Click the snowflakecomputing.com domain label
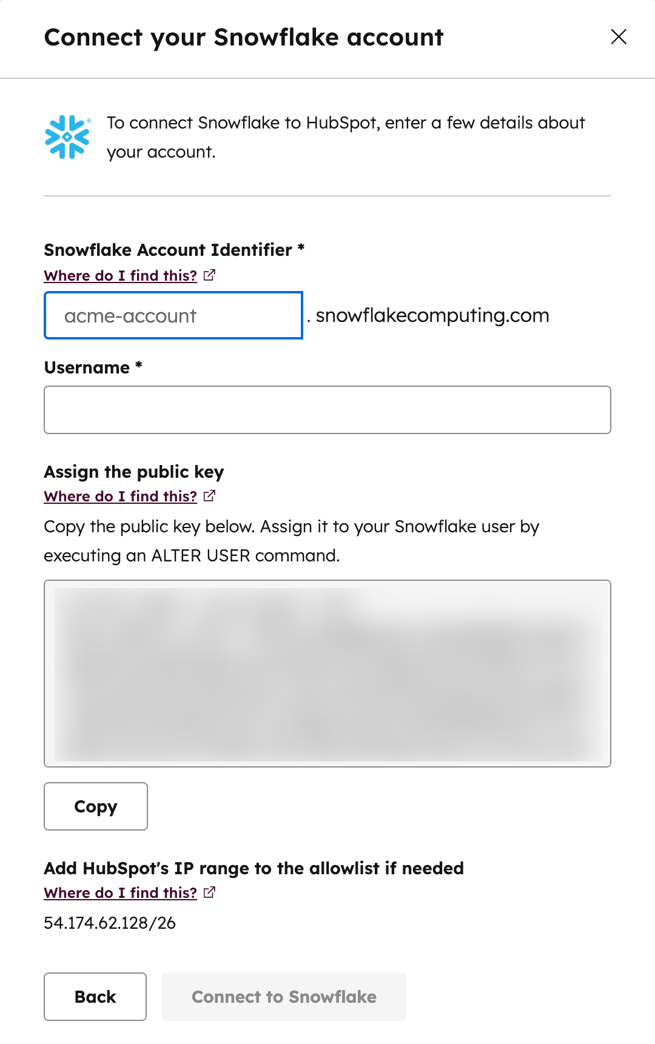655x1044 pixels. pos(432,315)
